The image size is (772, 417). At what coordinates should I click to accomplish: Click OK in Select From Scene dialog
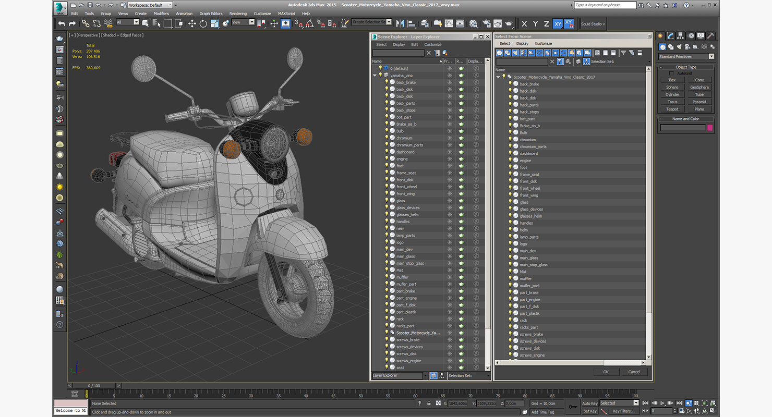coord(606,372)
